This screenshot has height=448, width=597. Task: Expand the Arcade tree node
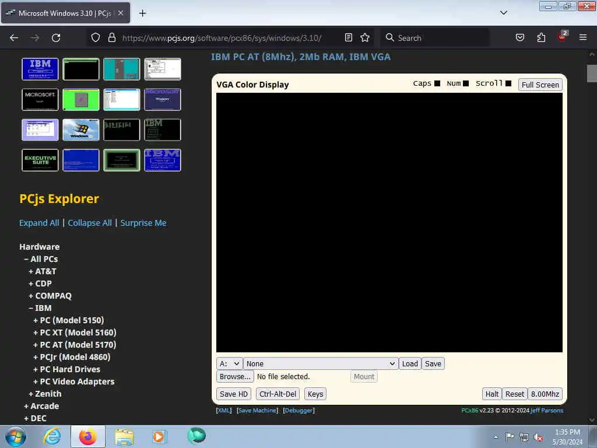coord(41,406)
